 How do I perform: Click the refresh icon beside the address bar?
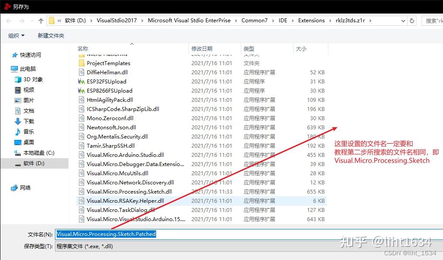pyautogui.click(x=412, y=20)
